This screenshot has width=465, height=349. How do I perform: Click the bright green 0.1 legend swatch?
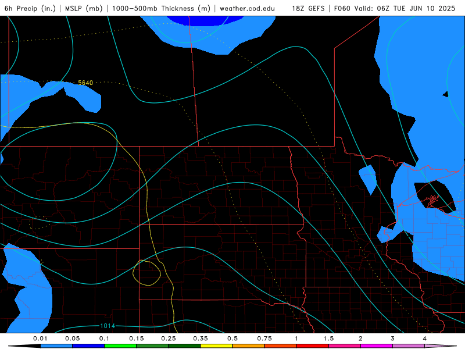(x=120, y=346)
